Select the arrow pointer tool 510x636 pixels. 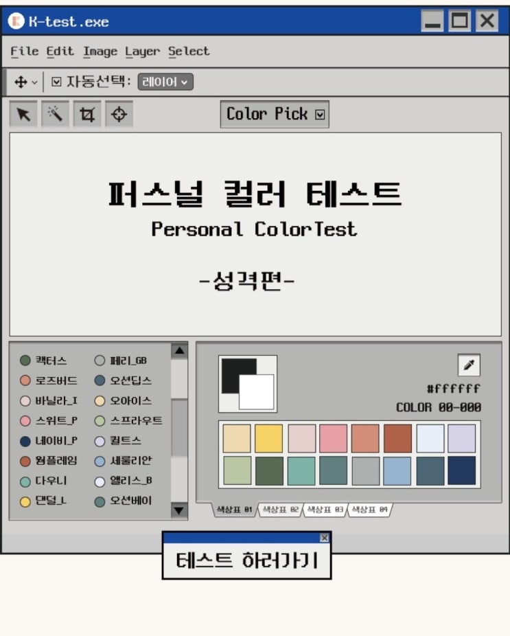23,115
